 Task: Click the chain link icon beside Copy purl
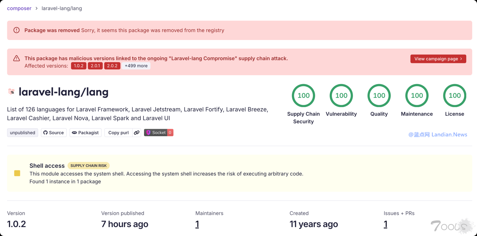(137, 133)
